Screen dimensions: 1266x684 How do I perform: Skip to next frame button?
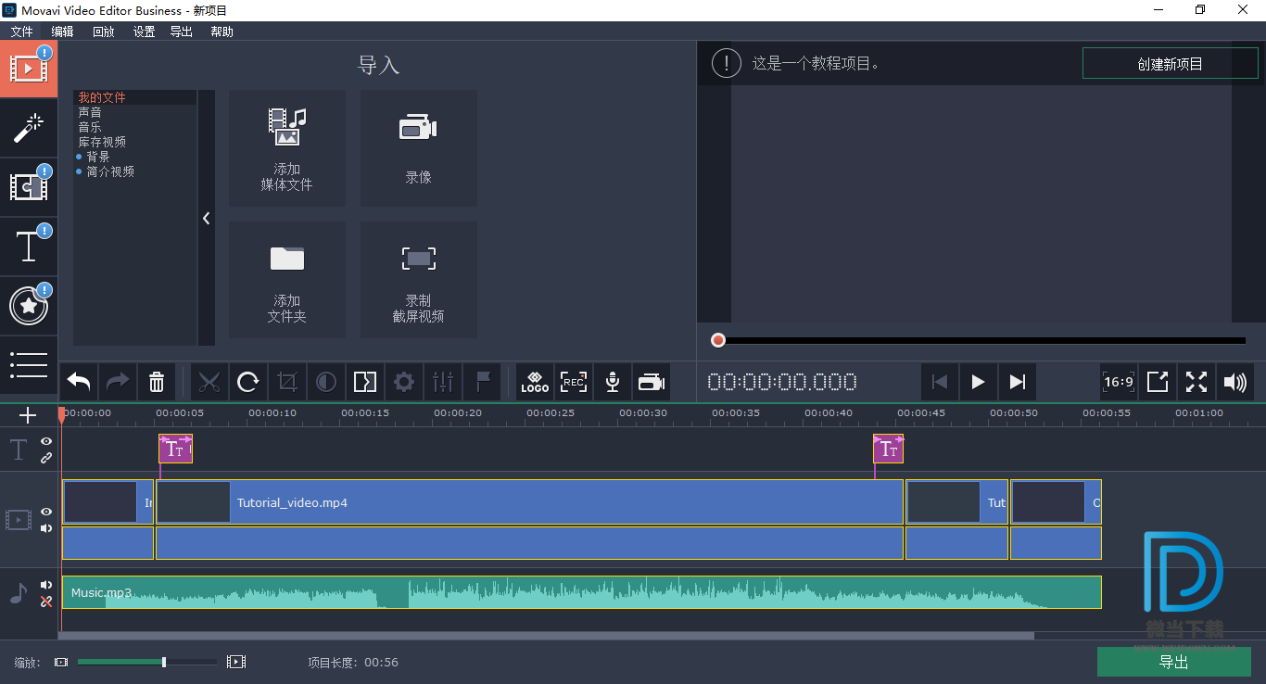(x=1017, y=382)
